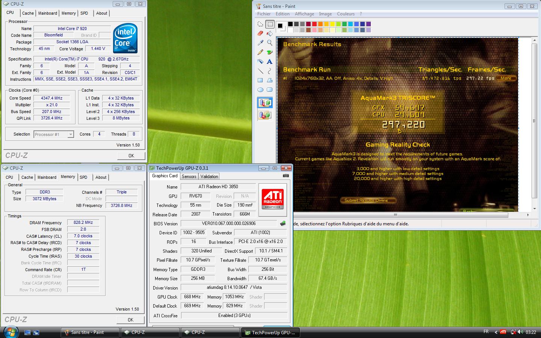The width and height of the screenshot is (541, 338).
Task: Expand hidden tray icons arrow
Action: 496,332
